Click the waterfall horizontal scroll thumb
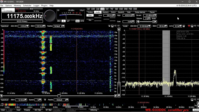This screenshot has width=199, height=112. point(59,96)
